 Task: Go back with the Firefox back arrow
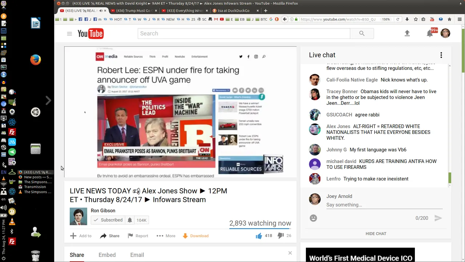click(x=285, y=19)
